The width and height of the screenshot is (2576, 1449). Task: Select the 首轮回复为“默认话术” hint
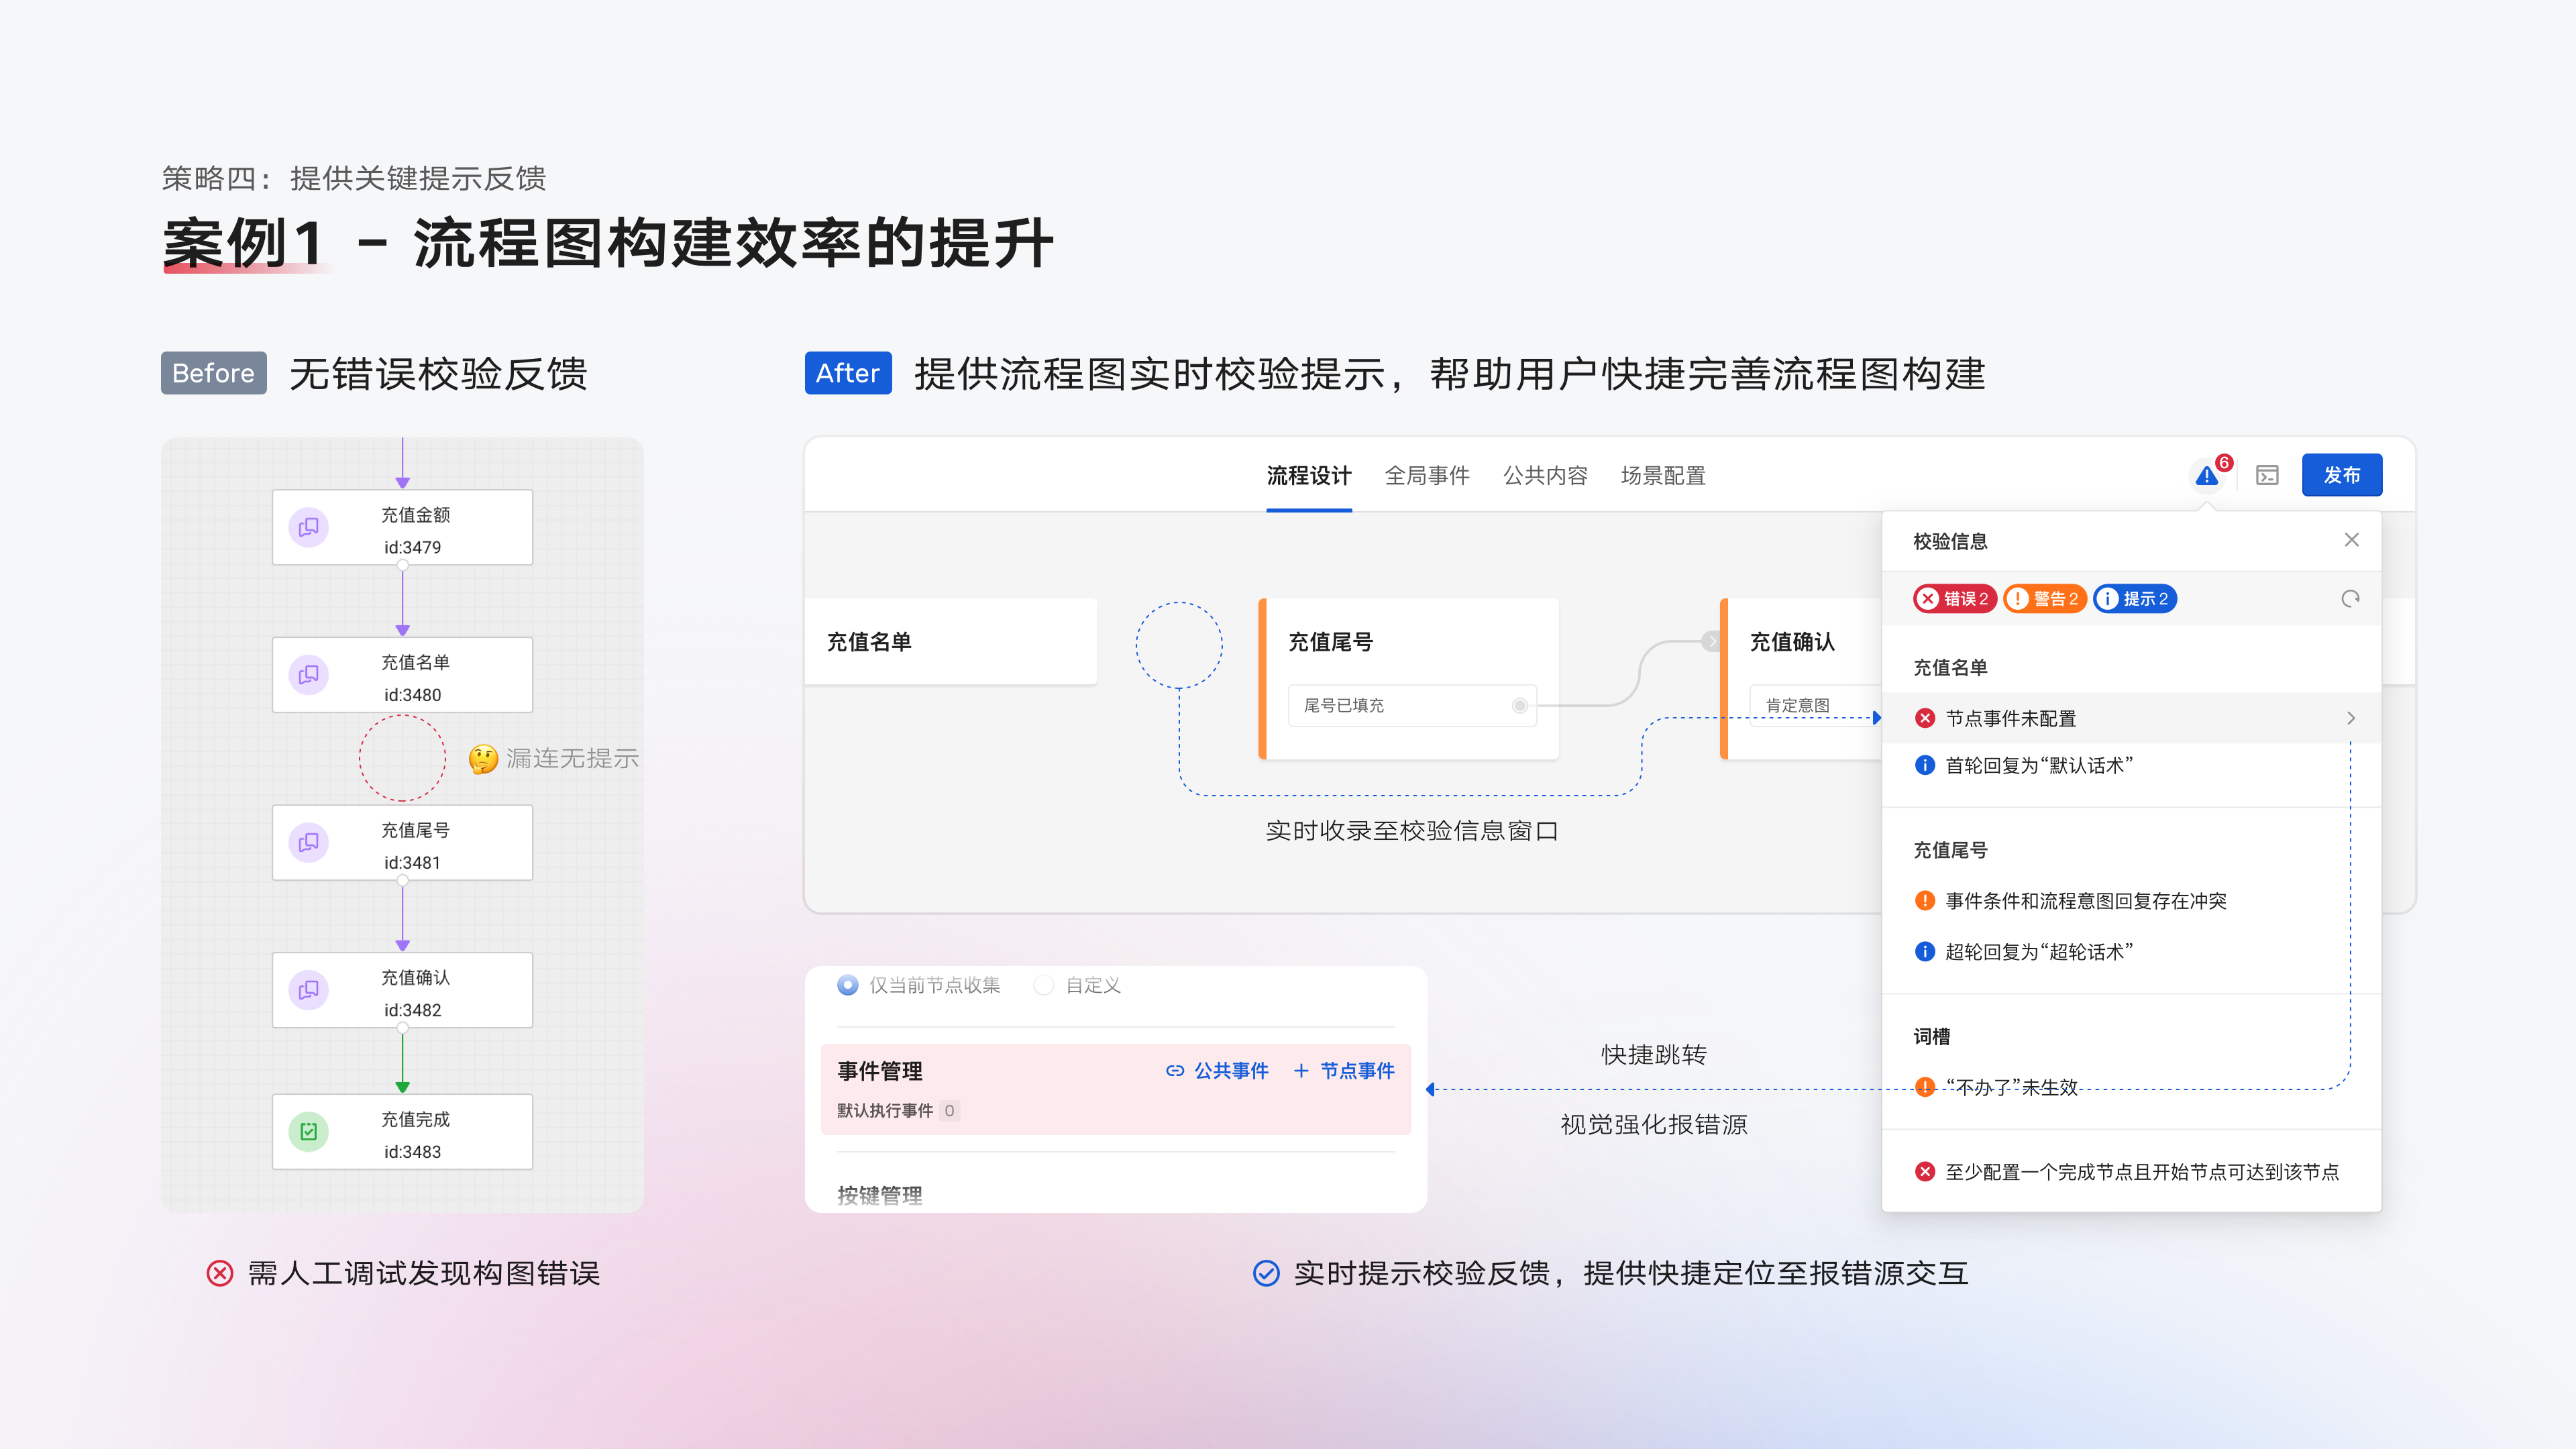[x=2038, y=765]
